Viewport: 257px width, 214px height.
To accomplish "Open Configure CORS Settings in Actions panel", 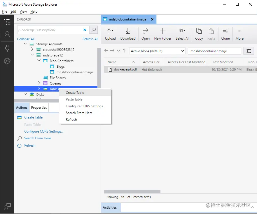I will (44, 131).
